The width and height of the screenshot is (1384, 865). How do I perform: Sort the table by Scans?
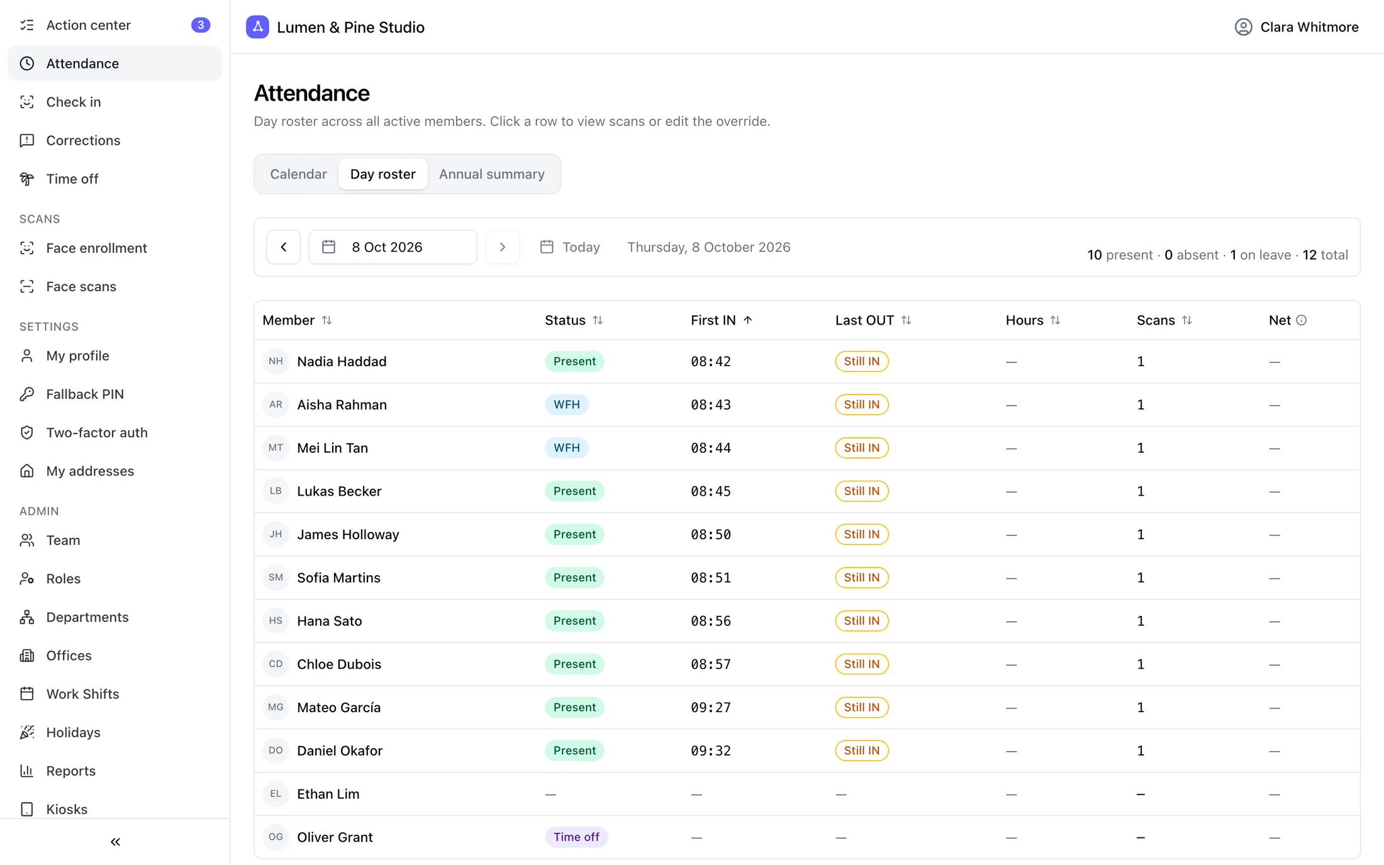coord(1164,320)
